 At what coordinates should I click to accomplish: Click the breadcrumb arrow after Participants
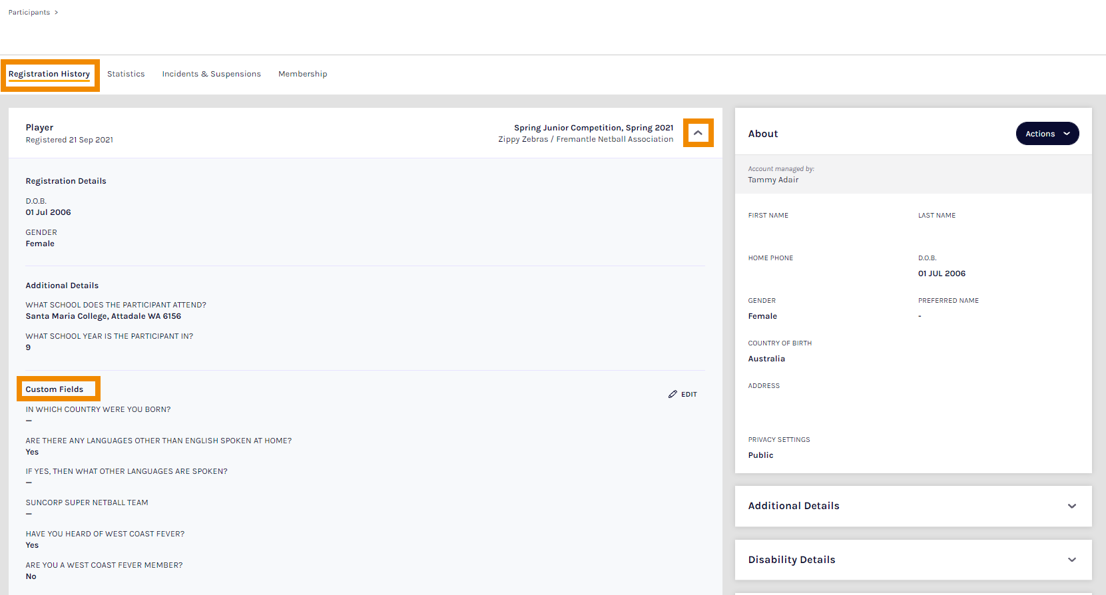(x=57, y=13)
